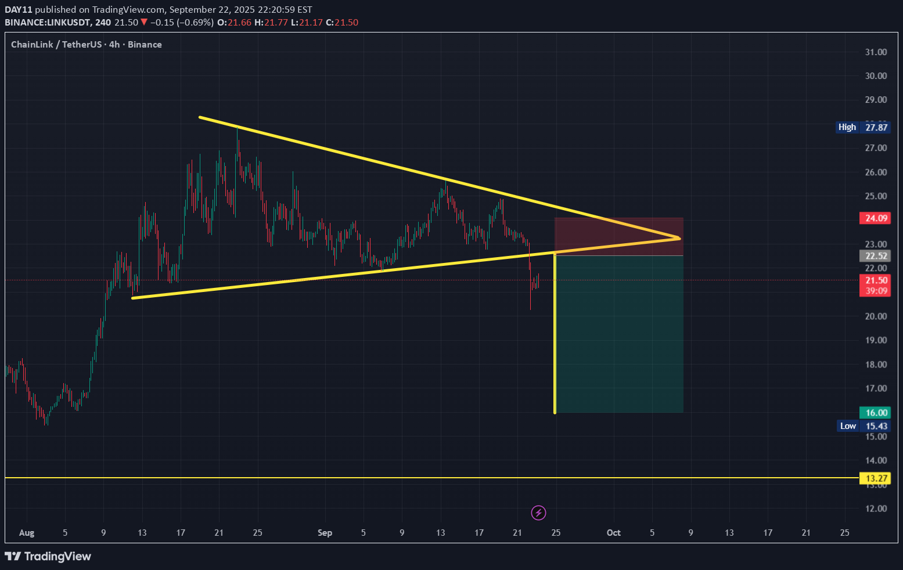This screenshot has width=903, height=570.
Task: Click the red 24.09 stop-loss price label
Action: (x=875, y=218)
